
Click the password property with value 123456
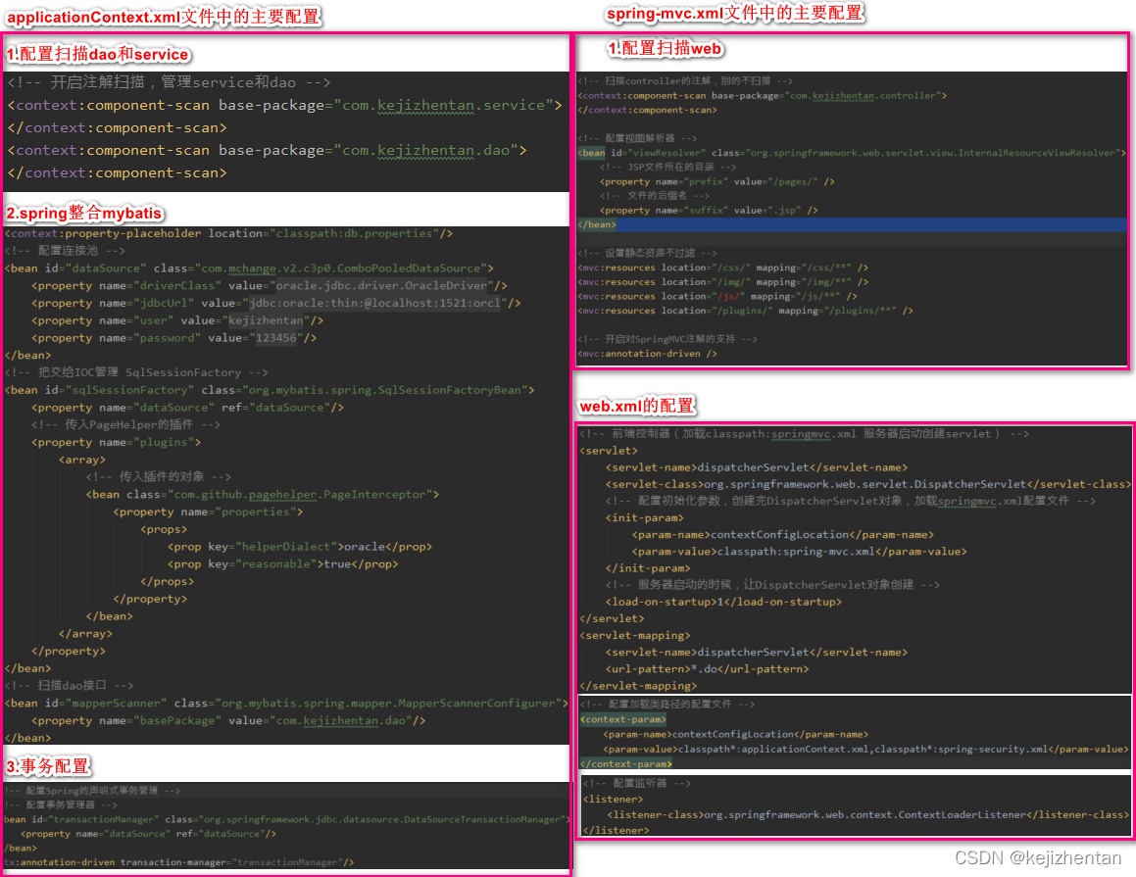pos(173,337)
